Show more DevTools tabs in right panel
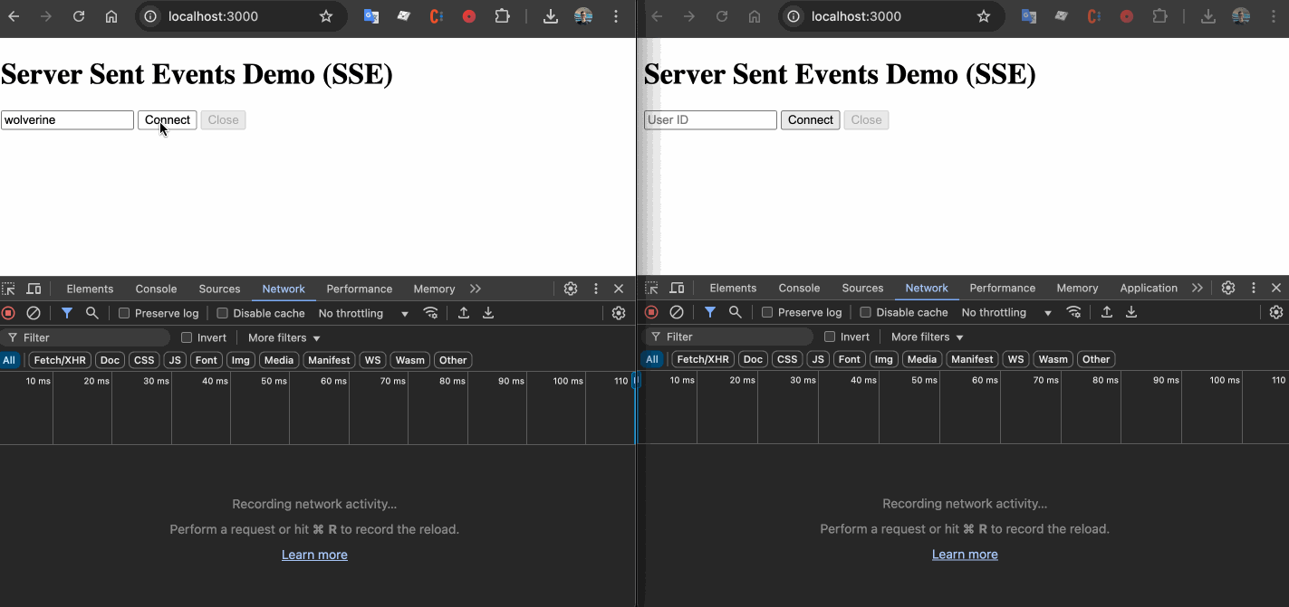The width and height of the screenshot is (1289, 607). coord(1198,288)
